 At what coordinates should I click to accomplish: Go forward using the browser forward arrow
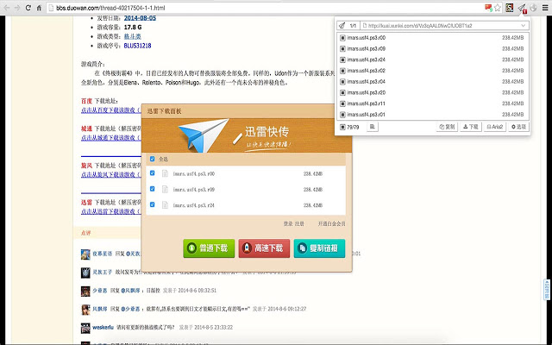(x=17, y=8)
